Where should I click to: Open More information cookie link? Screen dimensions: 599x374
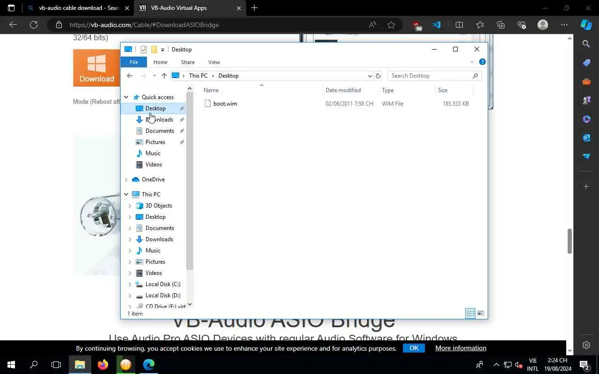pyautogui.click(x=460, y=348)
